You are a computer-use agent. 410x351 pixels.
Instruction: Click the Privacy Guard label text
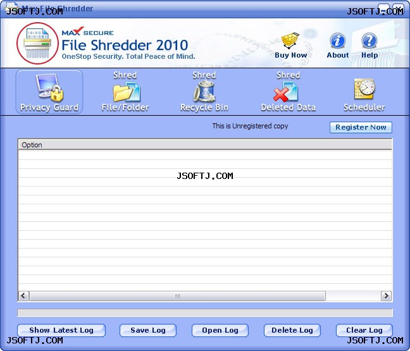[x=49, y=108]
